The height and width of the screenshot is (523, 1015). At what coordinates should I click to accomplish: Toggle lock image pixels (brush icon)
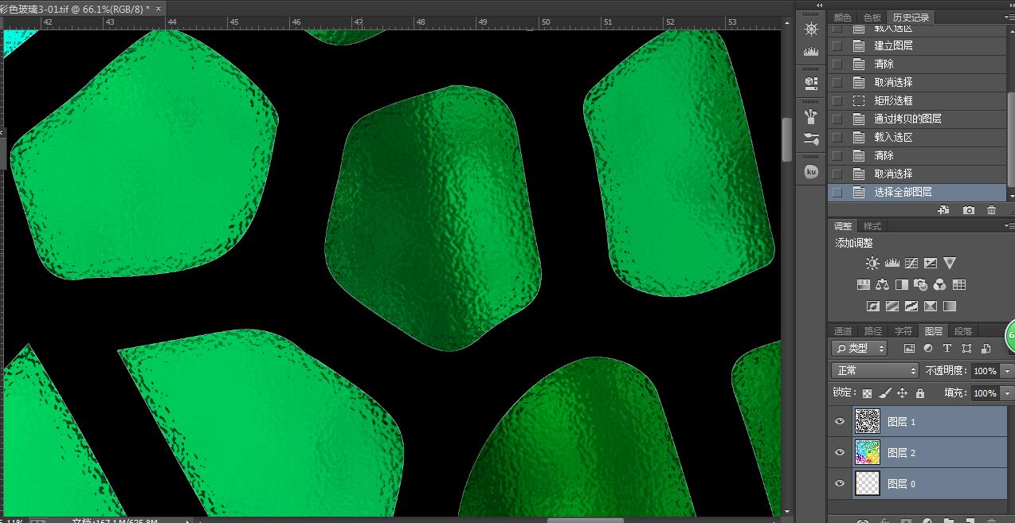[x=885, y=393]
